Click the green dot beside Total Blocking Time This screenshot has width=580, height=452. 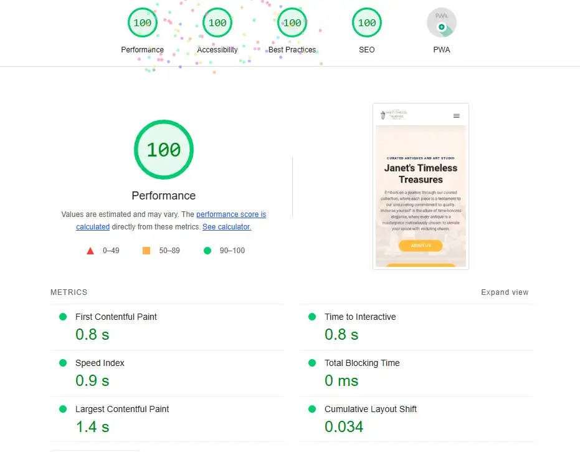(x=311, y=362)
